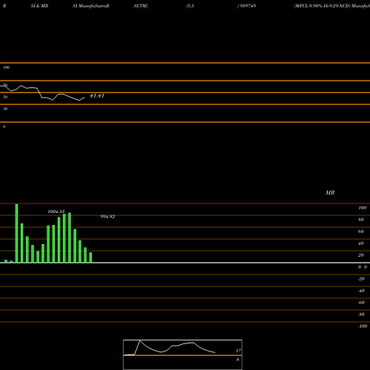Click the MR panel label
The height and width of the screenshot is (370, 370).
(330, 192)
